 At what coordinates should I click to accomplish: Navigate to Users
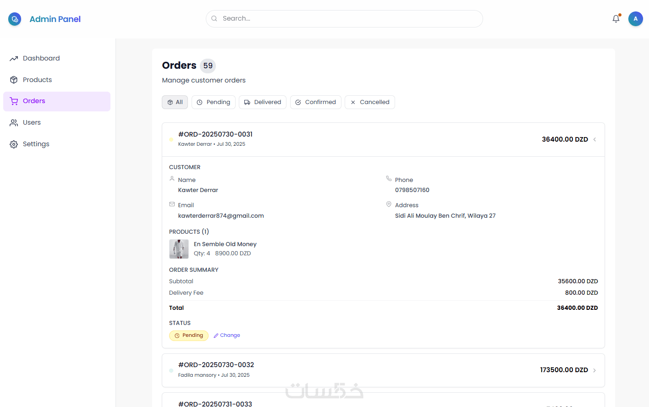point(57,123)
